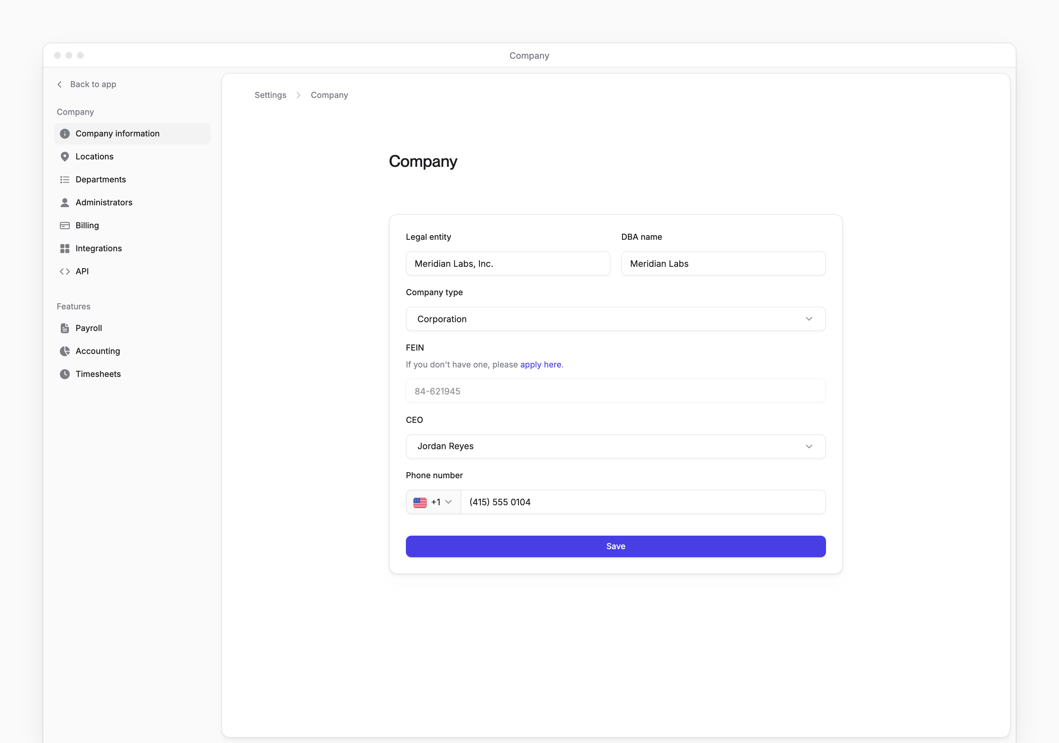This screenshot has width=1059, height=743.
Task: Click the US flag icon in phone field
Action: pos(420,502)
